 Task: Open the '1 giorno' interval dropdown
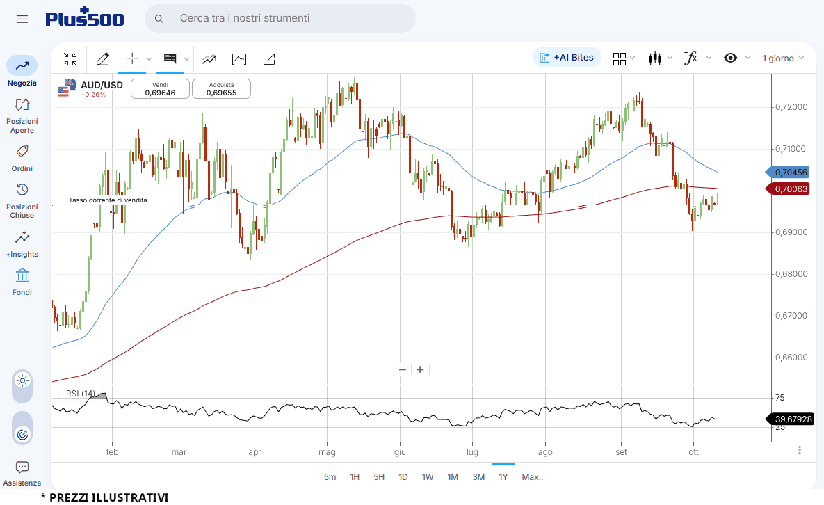(x=783, y=58)
